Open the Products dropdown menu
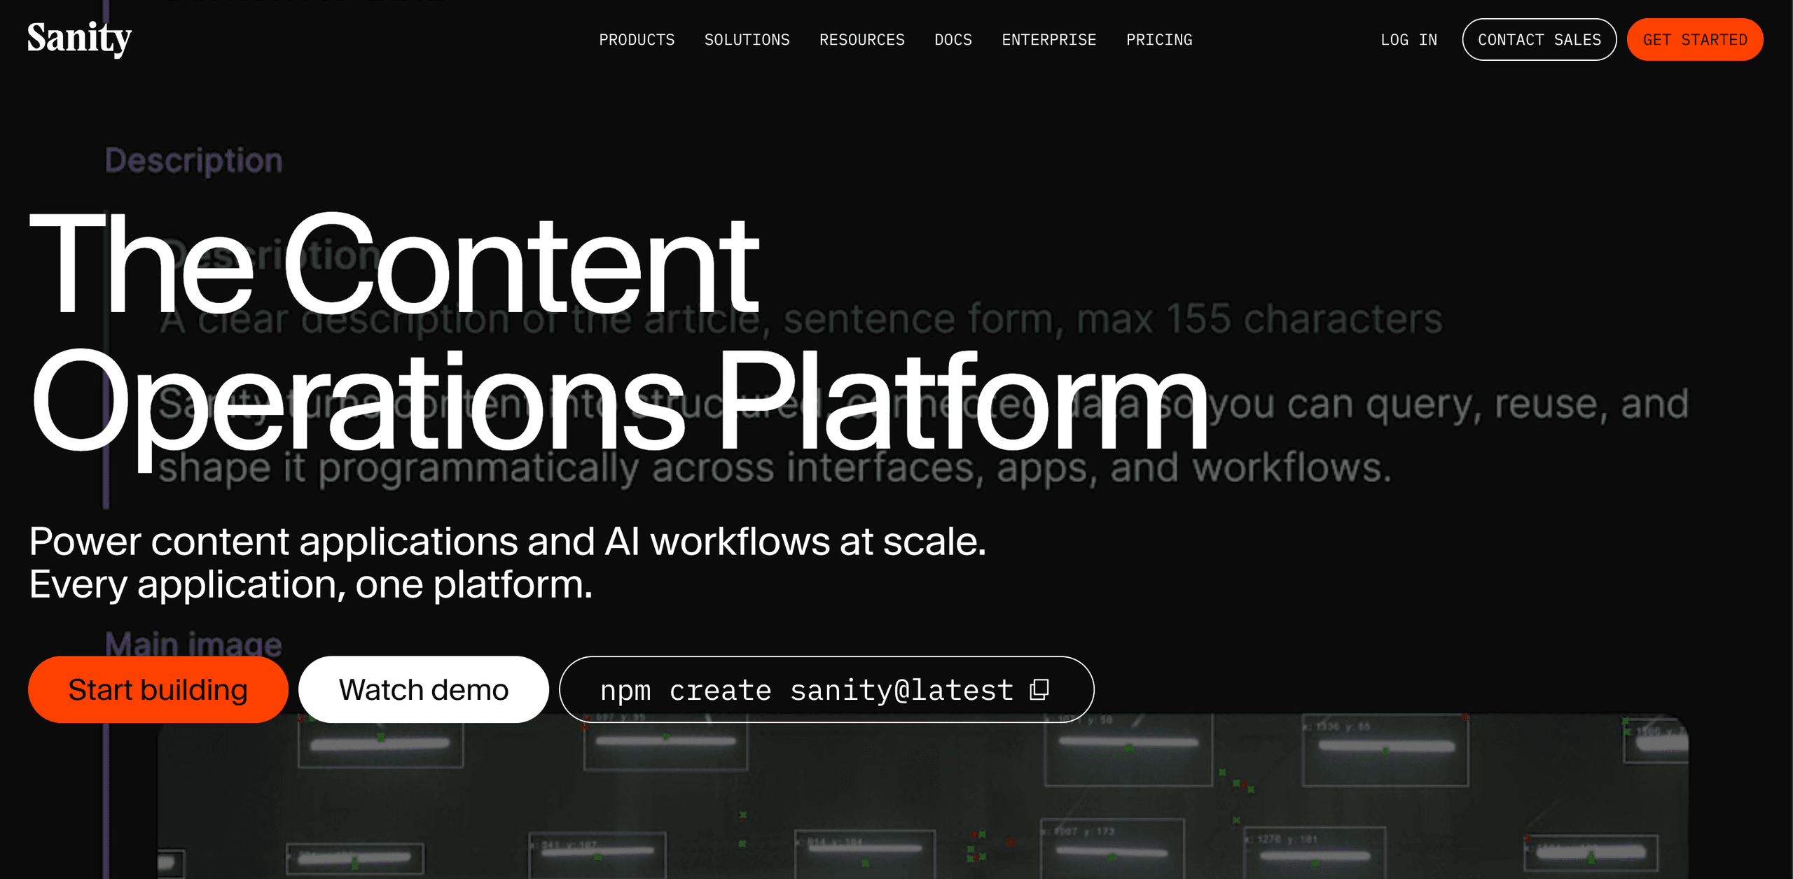Image resolution: width=1793 pixels, height=879 pixels. tap(637, 40)
